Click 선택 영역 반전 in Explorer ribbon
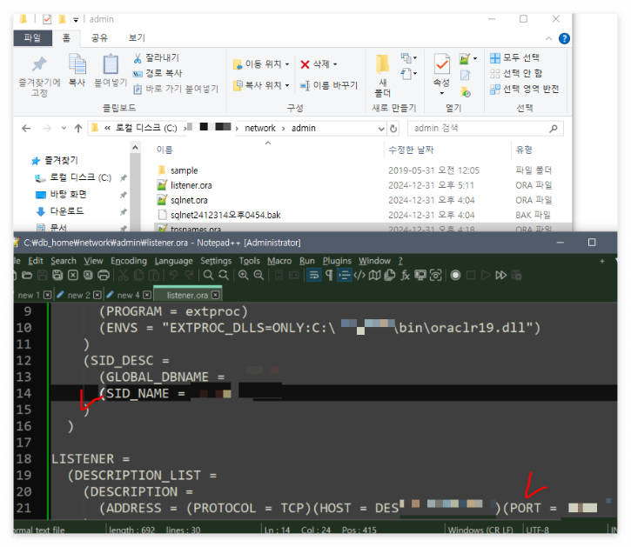 [x=524, y=89]
